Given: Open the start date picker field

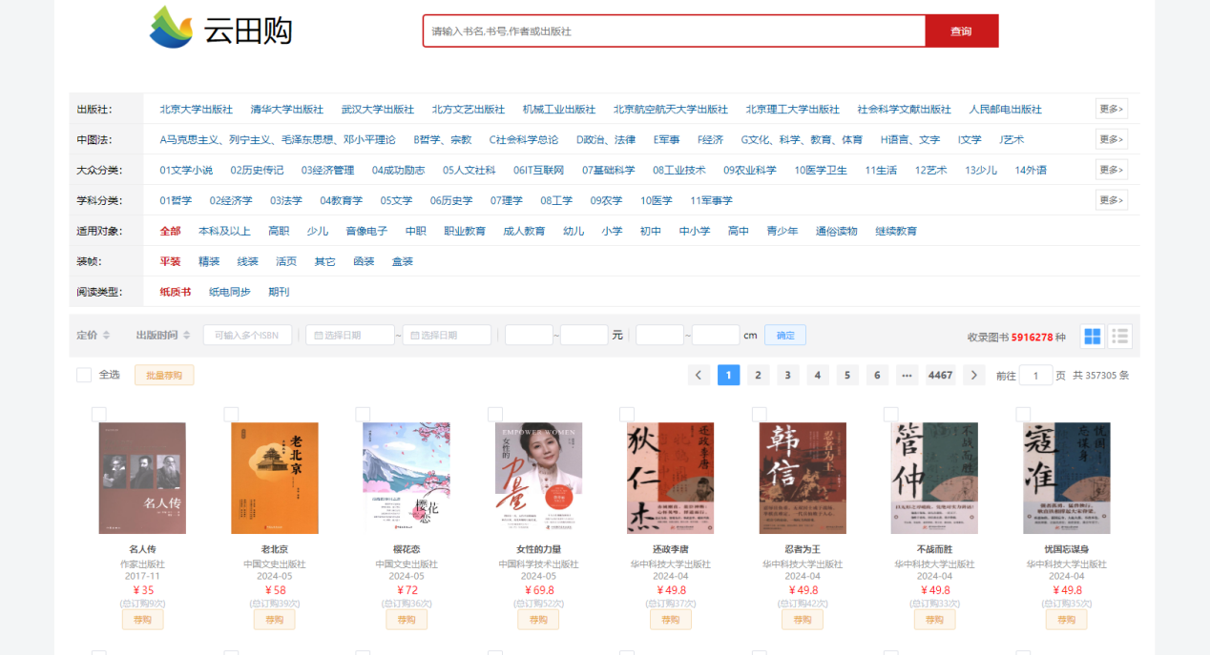Looking at the screenshot, I should point(349,336).
